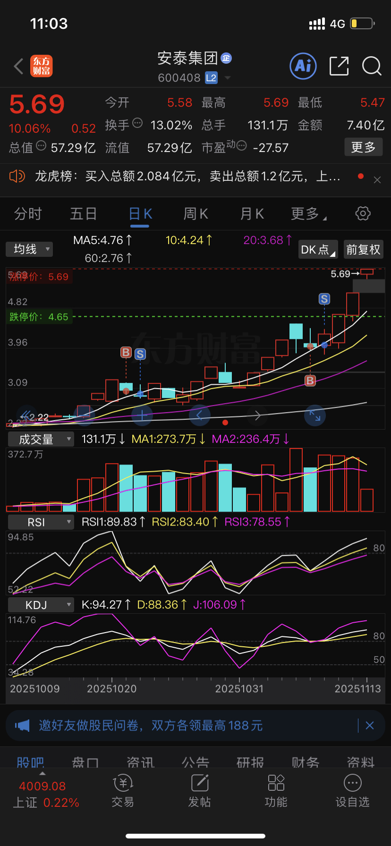Open the 东方财富 home logo
This screenshot has width=391, height=846.
(42, 66)
